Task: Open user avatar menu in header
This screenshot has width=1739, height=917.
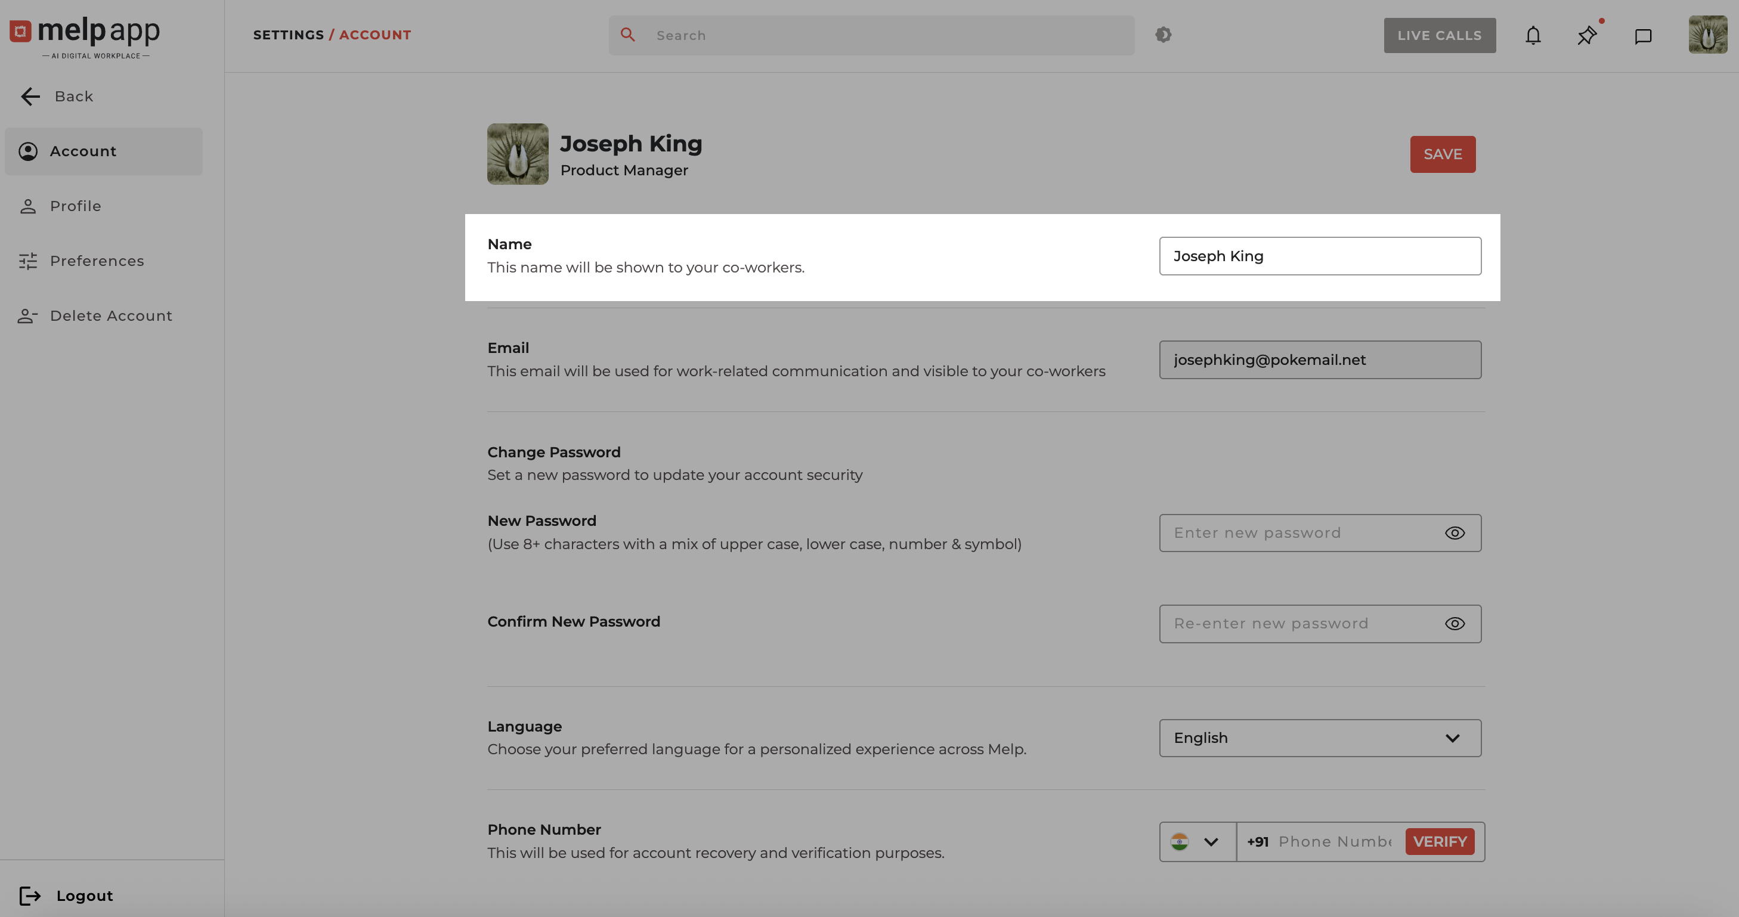Action: 1707,35
